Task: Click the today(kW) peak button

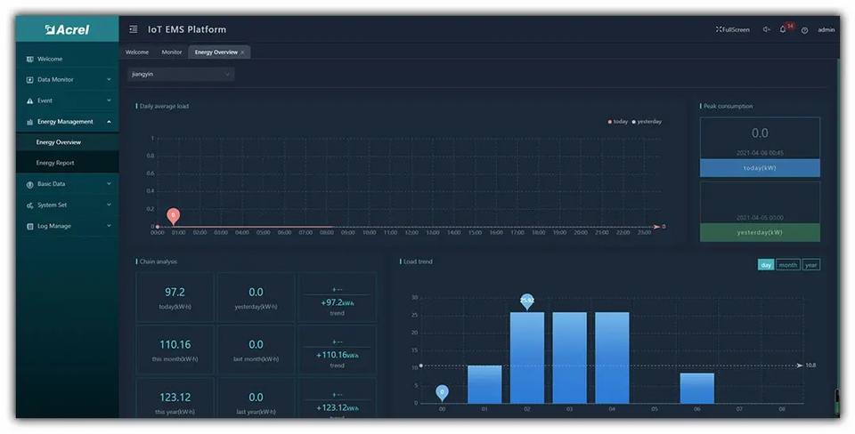Action: [760, 168]
